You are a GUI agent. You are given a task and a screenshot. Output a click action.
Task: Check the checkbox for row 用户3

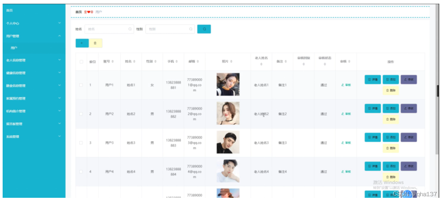pyautogui.click(x=81, y=143)
